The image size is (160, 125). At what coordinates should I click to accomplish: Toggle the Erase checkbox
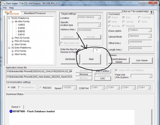(110, 18)
